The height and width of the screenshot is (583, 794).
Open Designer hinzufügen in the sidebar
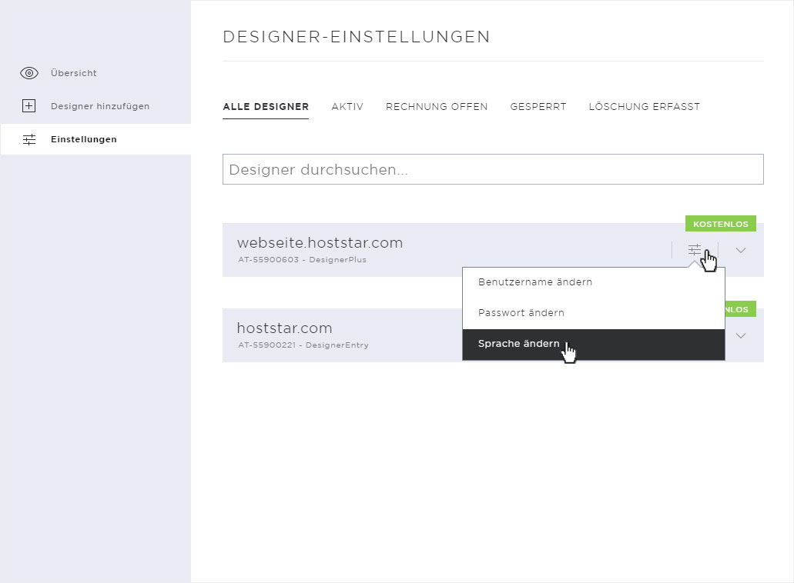coord(100,106)
